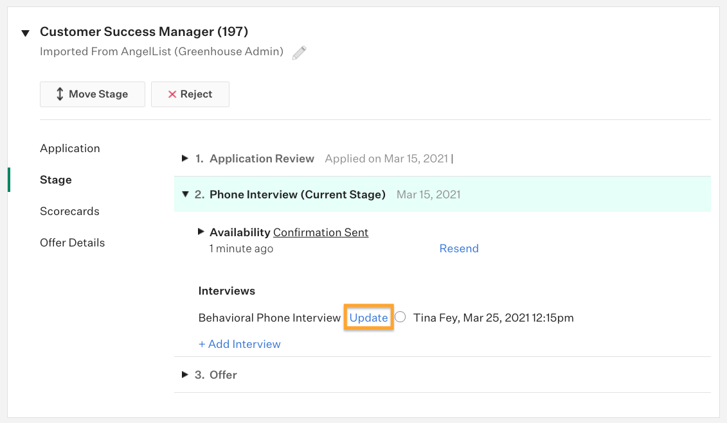
Task: Click the Move Stage button
Action: (x=93, y=94)
